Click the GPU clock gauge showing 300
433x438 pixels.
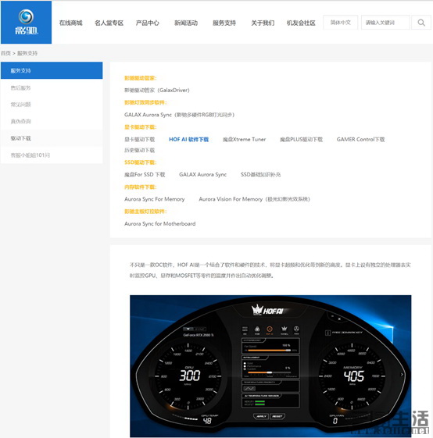click(x=188, y=376)
